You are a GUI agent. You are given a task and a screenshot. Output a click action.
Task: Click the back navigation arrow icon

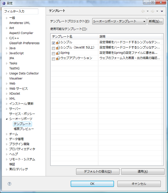coord(143,11)
